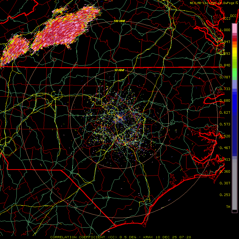The width and height of the screenshot is (239, 239).
Task: Click the [CC] legend title
Action: click(227, 18)
